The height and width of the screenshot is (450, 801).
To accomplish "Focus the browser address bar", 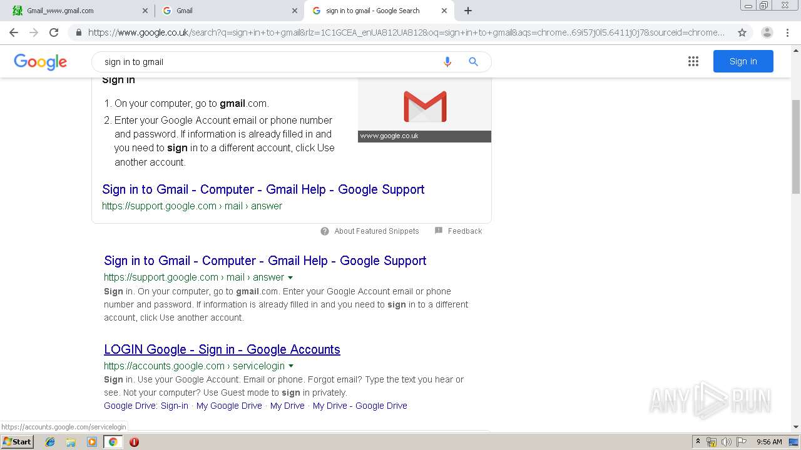I will click(x=407, y=32).
